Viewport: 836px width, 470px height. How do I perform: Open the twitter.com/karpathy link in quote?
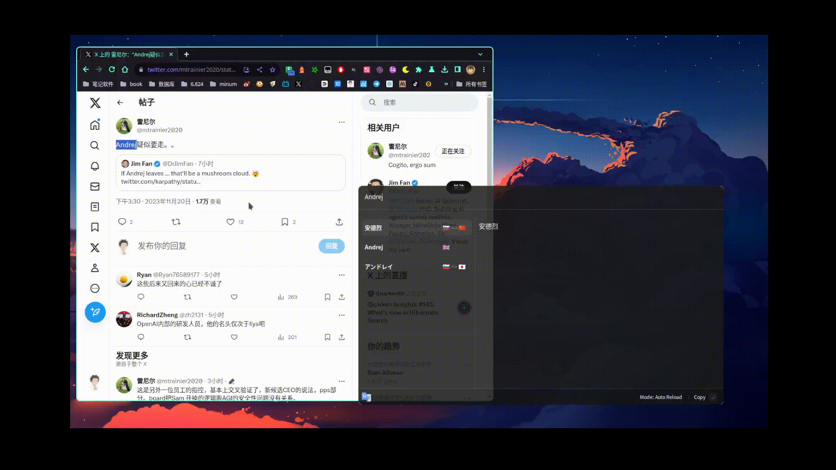pos(161,182)
